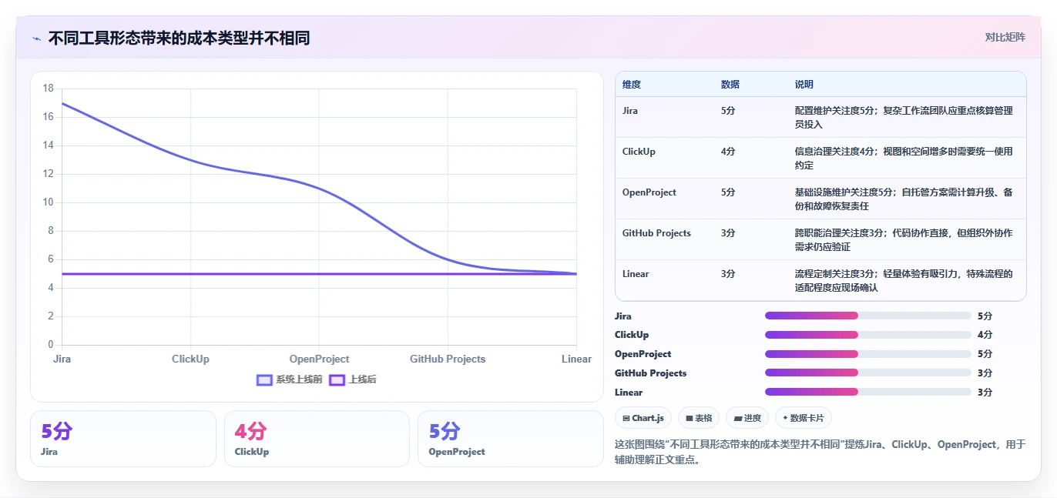This screenshot has width=1057, height=498.
Task: Open the 5分 Jira data card
Action: pyautogui.click(x=123, y=439)
